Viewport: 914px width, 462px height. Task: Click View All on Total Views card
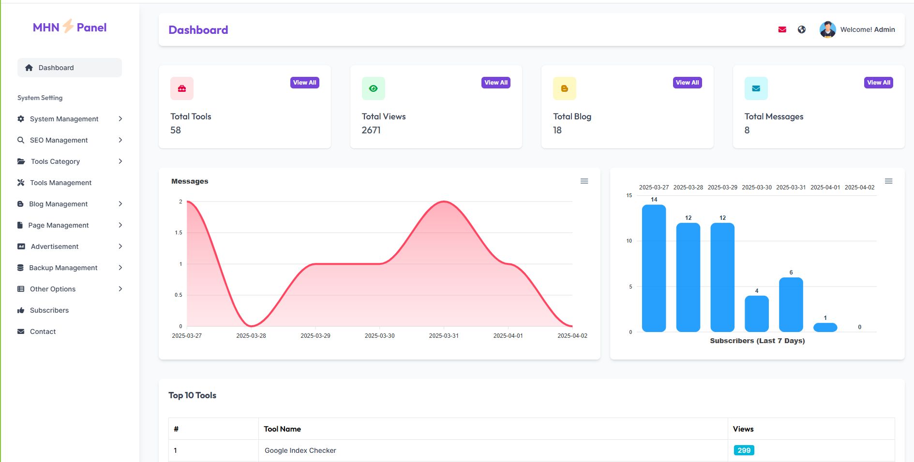[496, 83]
